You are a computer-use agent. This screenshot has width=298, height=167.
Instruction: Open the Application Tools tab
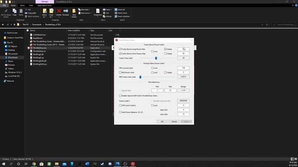tap(45, 5)
